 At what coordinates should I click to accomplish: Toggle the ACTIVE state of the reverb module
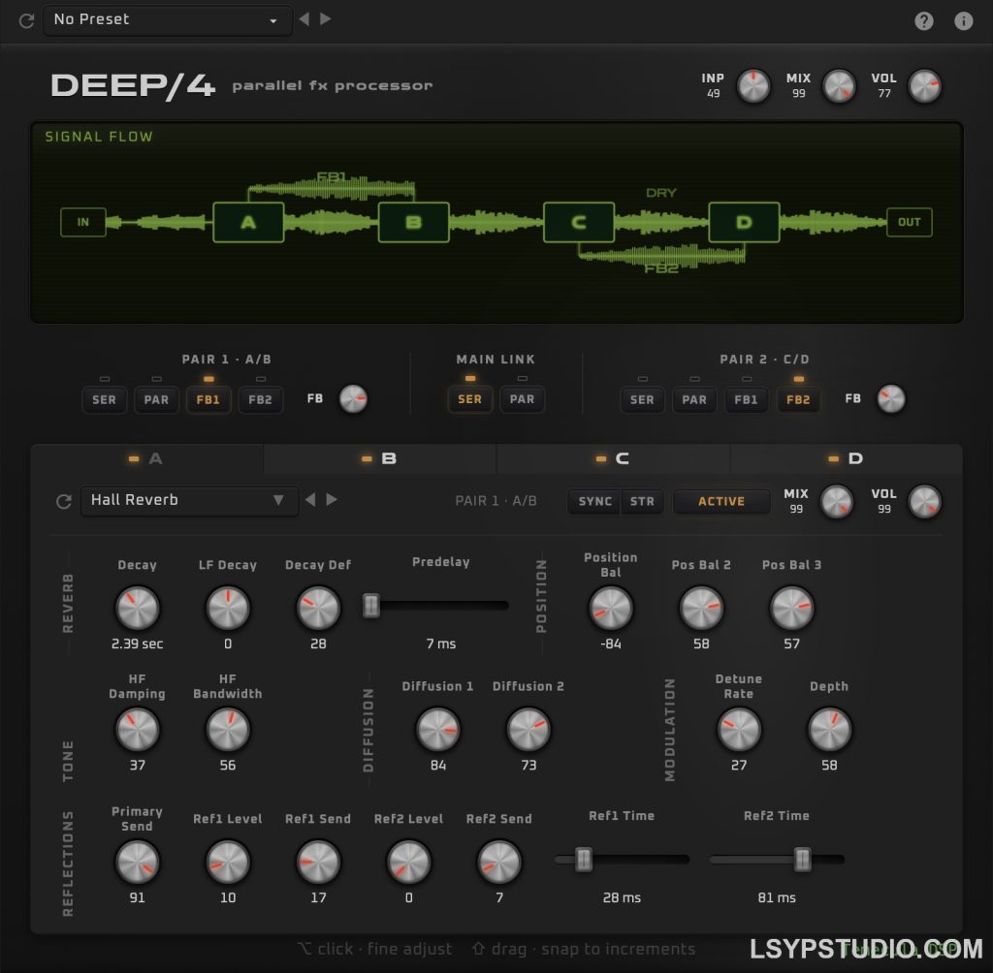point(721,501)
